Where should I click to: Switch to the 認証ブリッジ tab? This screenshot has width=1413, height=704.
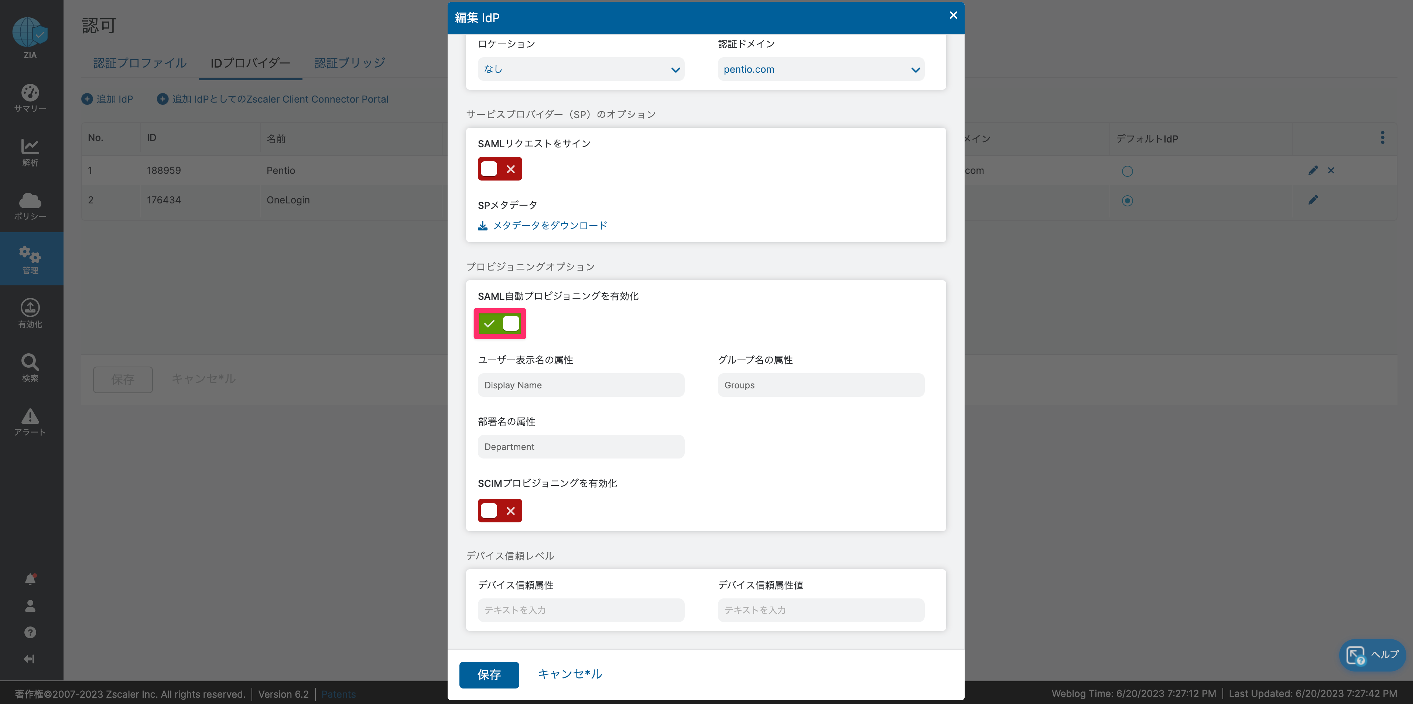pos(350,63)
